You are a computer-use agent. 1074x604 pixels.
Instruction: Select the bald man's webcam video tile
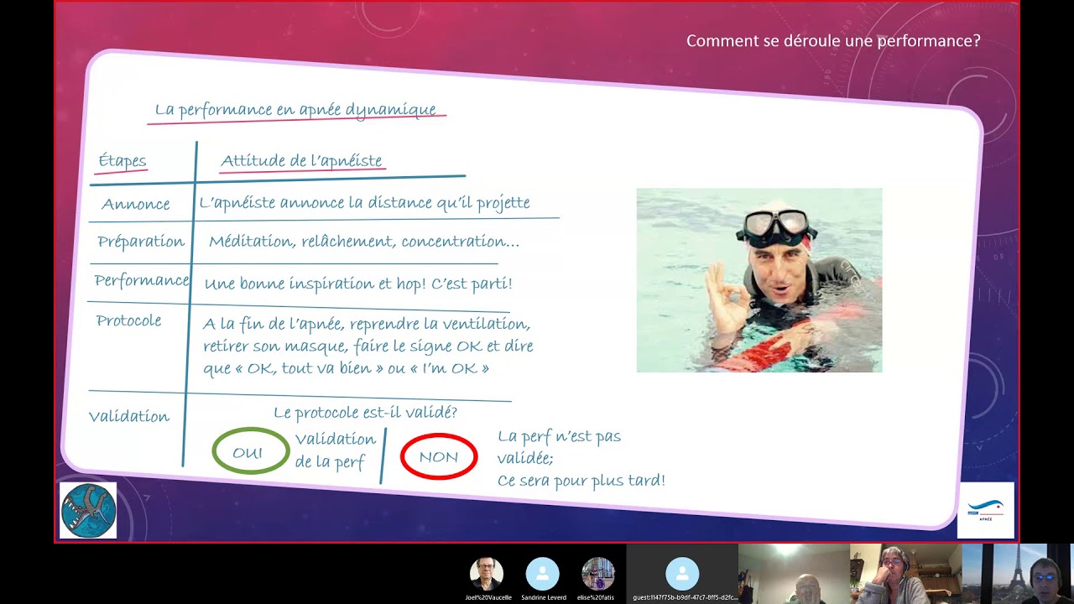[794, 574]
